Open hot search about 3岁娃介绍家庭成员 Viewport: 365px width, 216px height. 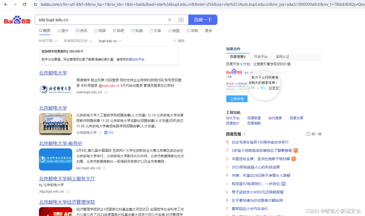pyautogui.click(x=262, y=150)
